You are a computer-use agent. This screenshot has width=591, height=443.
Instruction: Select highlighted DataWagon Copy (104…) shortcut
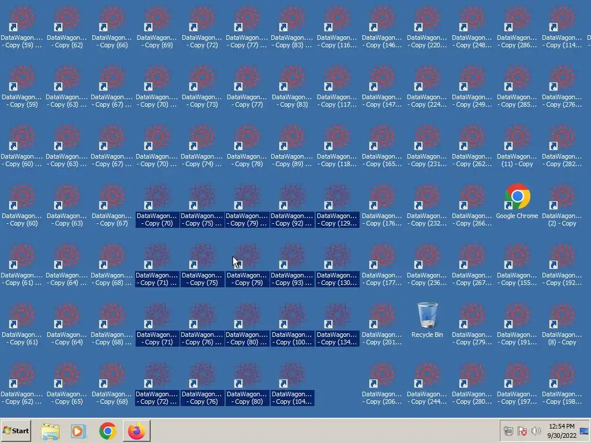coord(292,384)
